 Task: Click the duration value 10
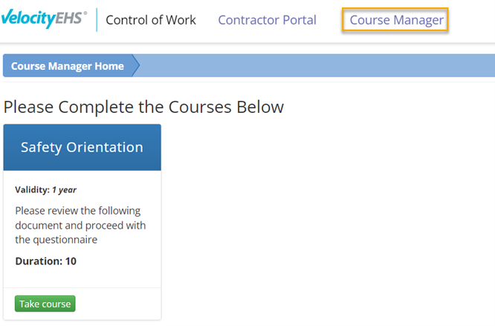[70, 261]
